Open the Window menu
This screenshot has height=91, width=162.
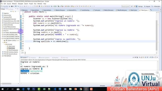point(40,4)
